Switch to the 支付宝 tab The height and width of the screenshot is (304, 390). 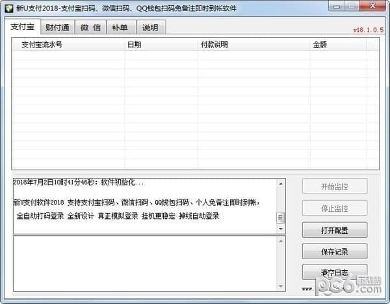pos(23,27)
